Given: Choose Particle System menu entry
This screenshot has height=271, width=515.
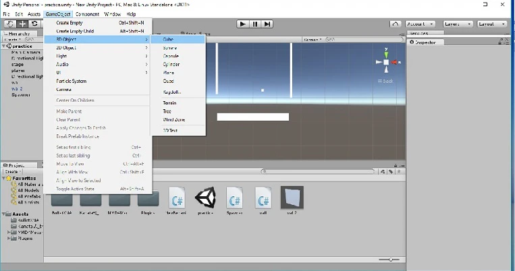Looking at the screenshot, I should point(98,81).
